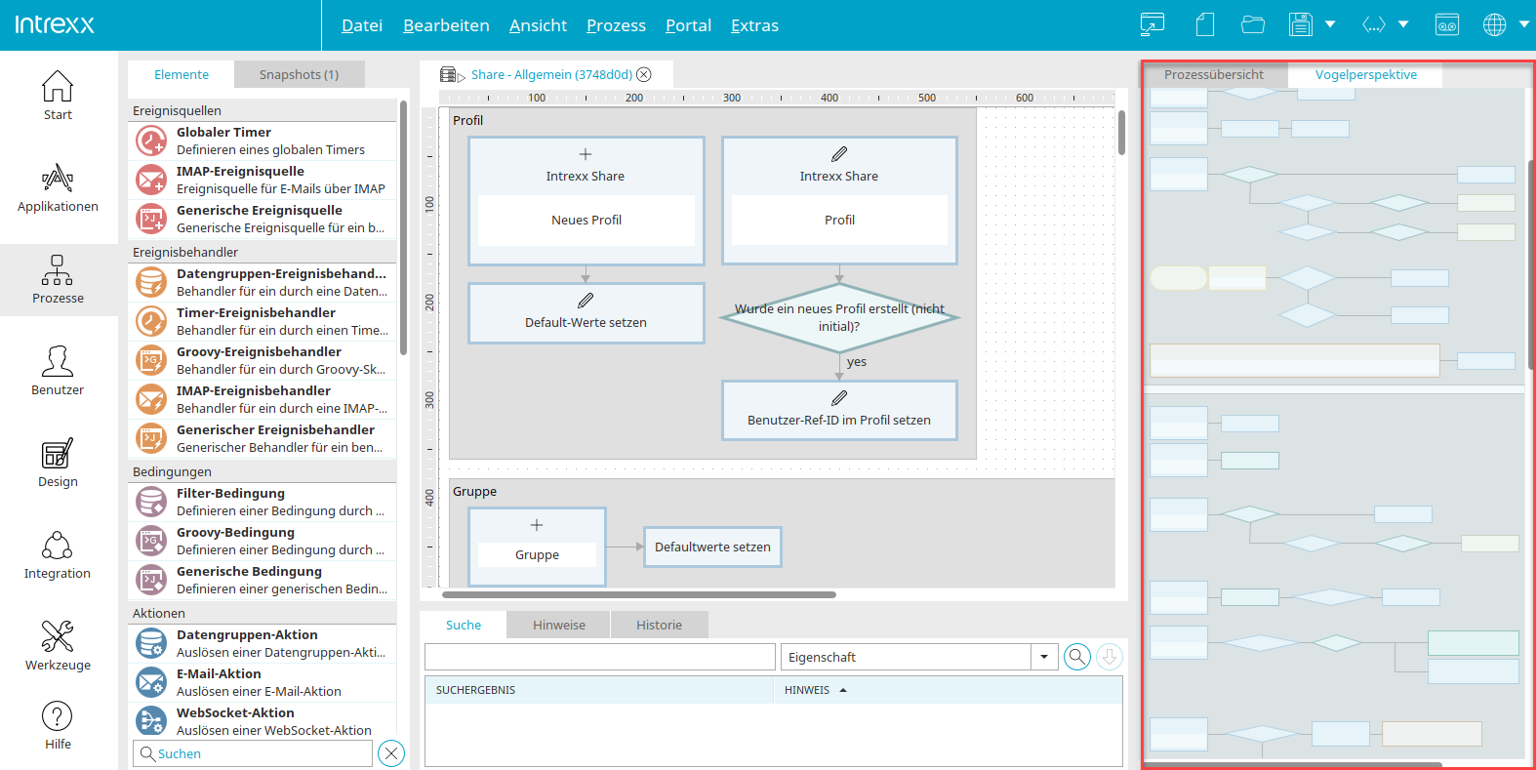Select the Datengruppen-Ereignisbehandler element

tap(263, 282)
